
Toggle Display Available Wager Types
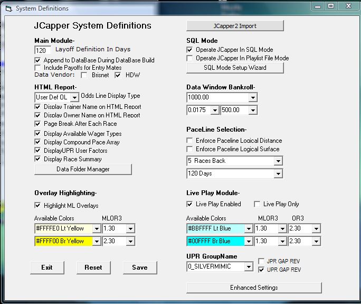pyautogui.click(x=37, y=134)
